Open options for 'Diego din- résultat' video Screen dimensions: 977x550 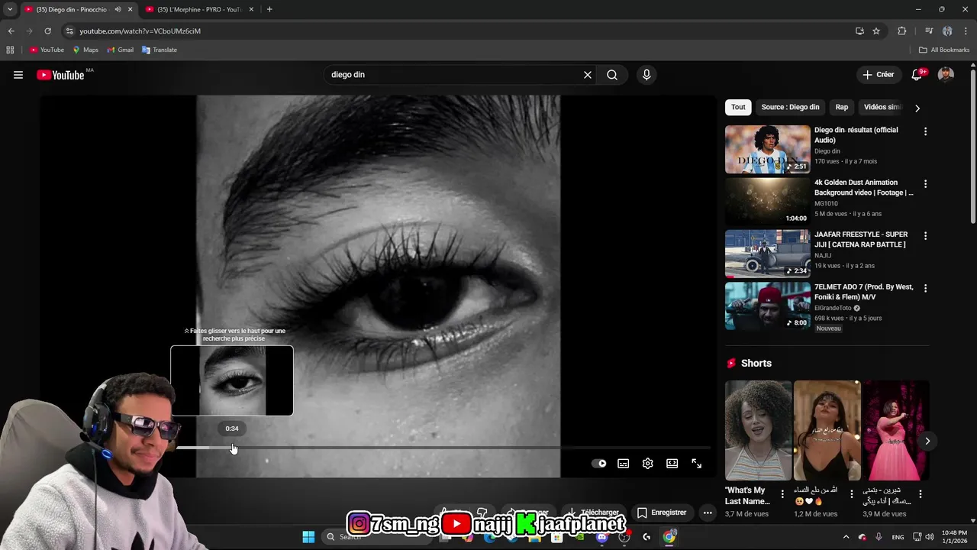click(x=925, y=132)
